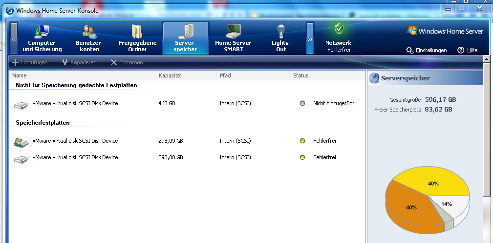Click the "Speicherfestplatten" group header
Screen dimensions: 493x243
[43, 123]
